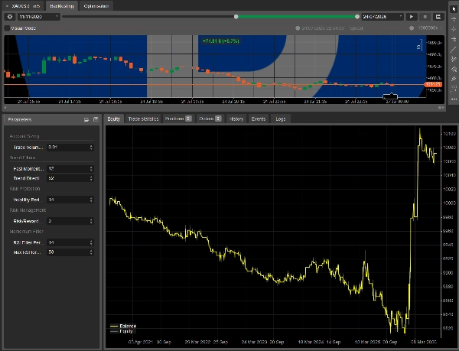This screenshot has height=351, width=459.
Task: Adjust the Max RSI stepper arrows
Action: coord(91,252)
